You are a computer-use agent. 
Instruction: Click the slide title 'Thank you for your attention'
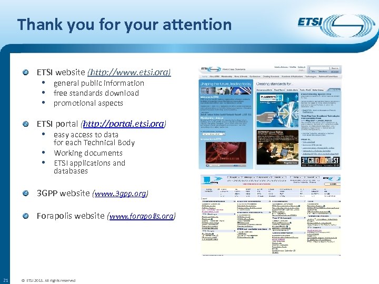(124, 24)
